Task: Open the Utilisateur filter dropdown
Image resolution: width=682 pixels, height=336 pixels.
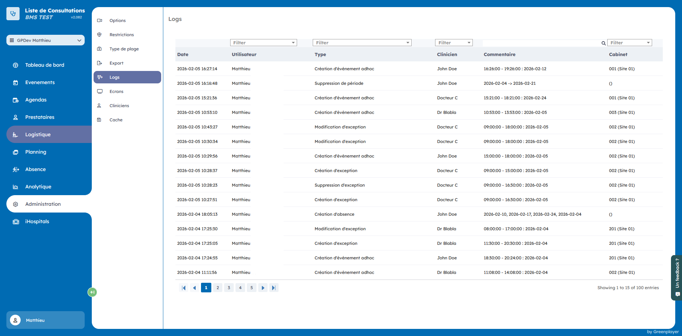Action: pos(263,43)
